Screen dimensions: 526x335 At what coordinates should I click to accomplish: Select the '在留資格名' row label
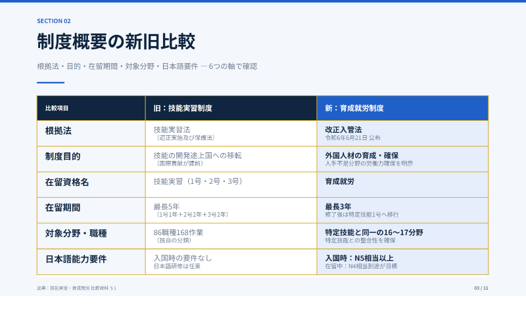click(67, 182)
